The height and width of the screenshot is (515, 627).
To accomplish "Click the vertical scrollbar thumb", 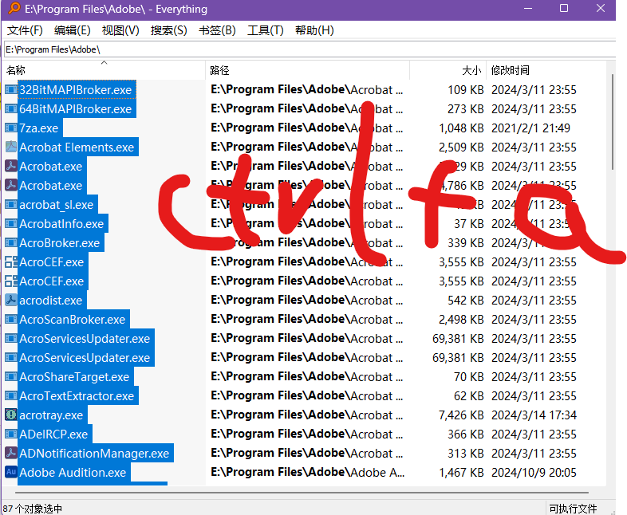I will (612, 122).
